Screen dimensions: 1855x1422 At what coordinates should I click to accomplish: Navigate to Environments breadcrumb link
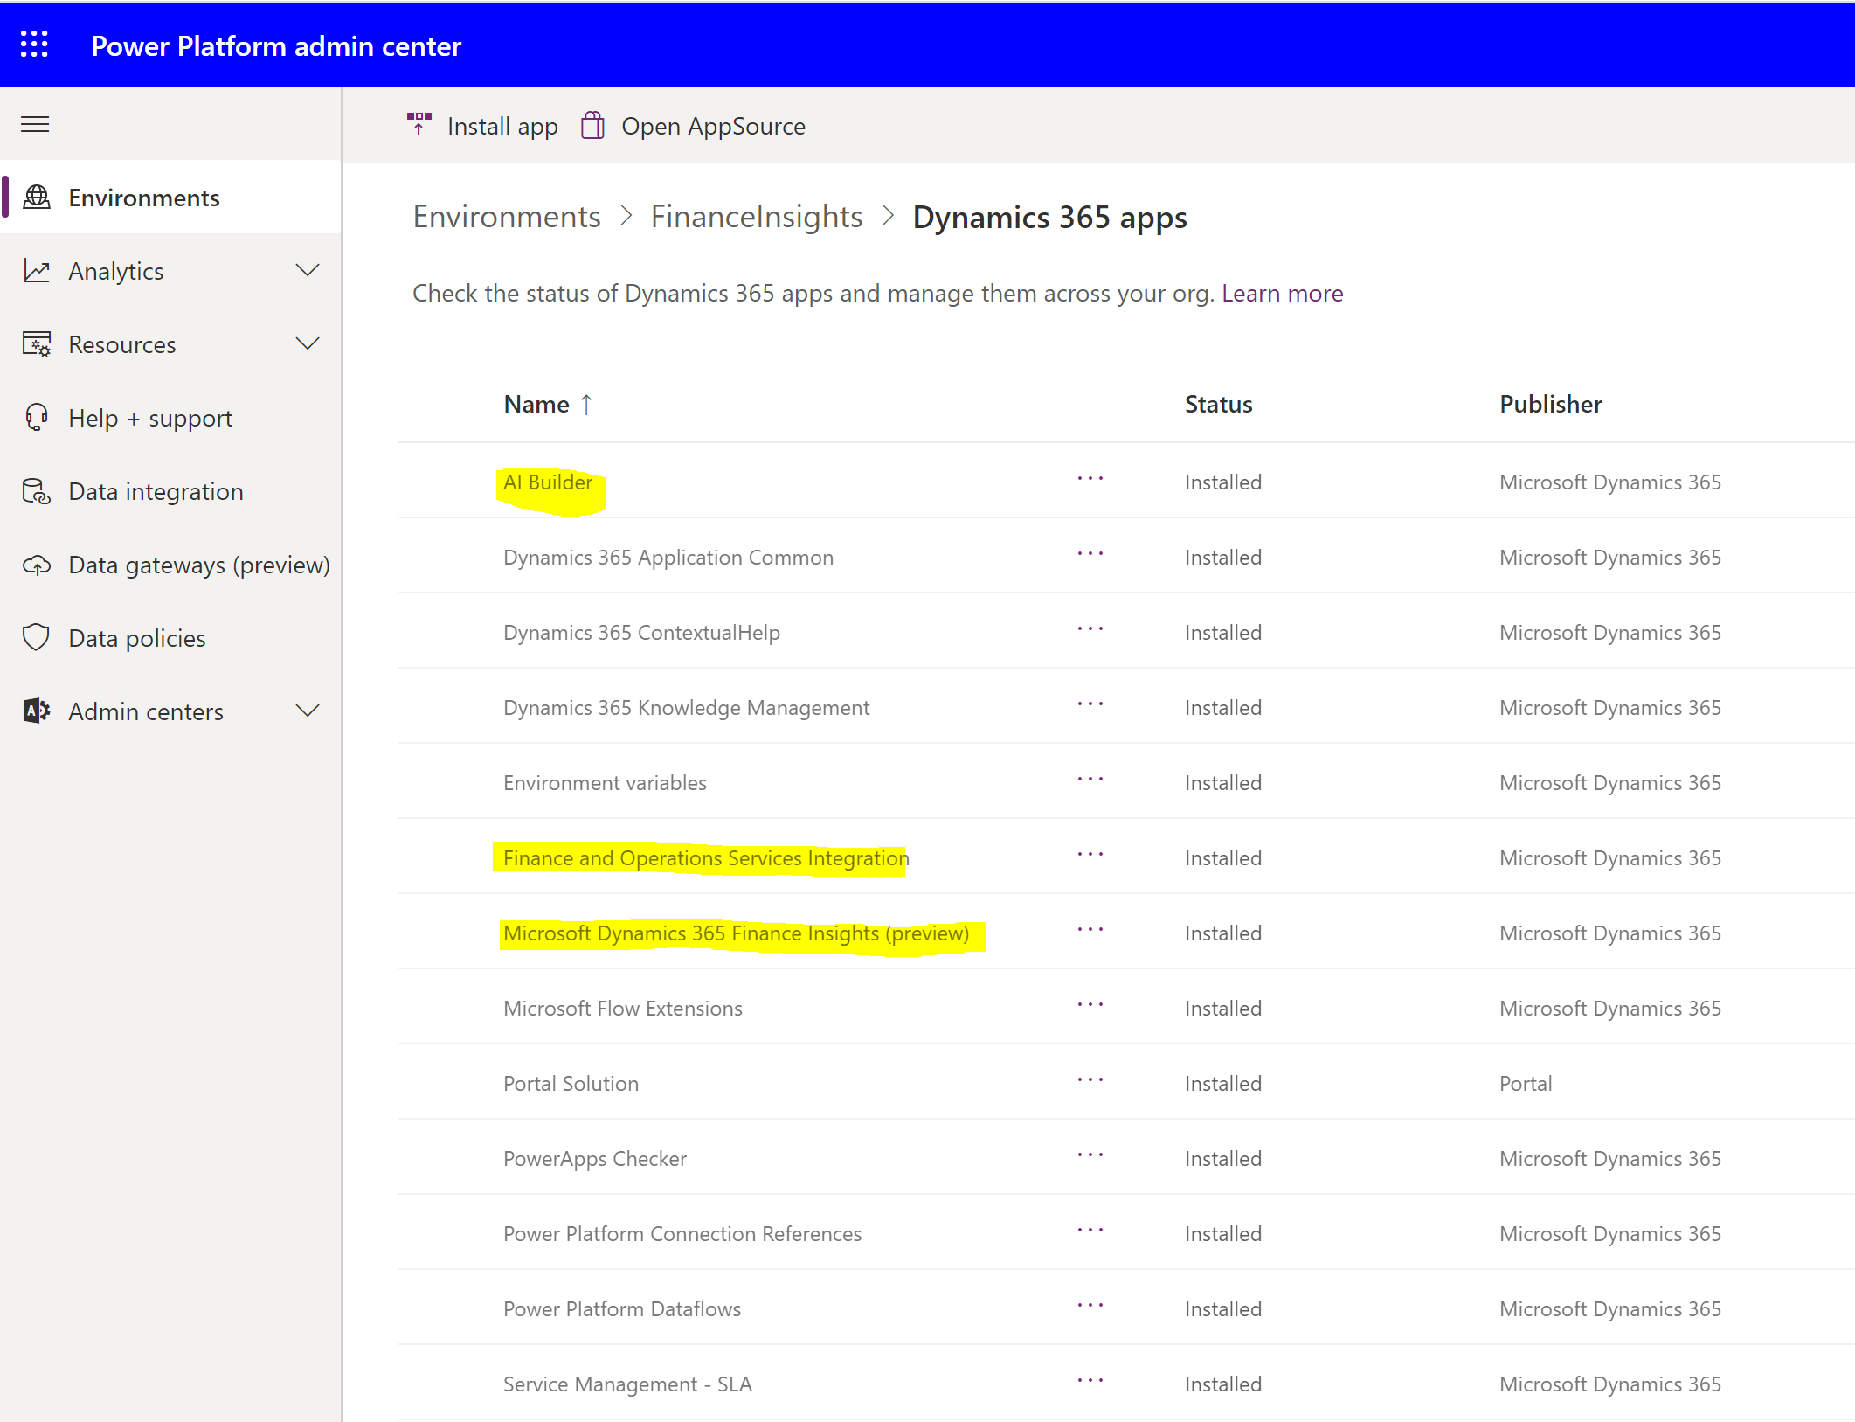(x=507, y=217)
